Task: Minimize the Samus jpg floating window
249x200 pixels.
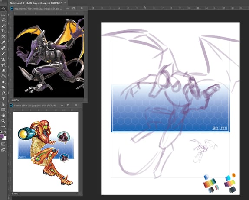Action: pos(62,105)
